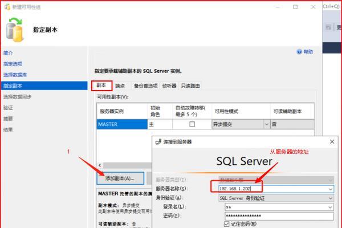Click the 添加副本(A)... button
Image resolution: width=342 pixels, height=228 pixels.
[x=120, y=178]
